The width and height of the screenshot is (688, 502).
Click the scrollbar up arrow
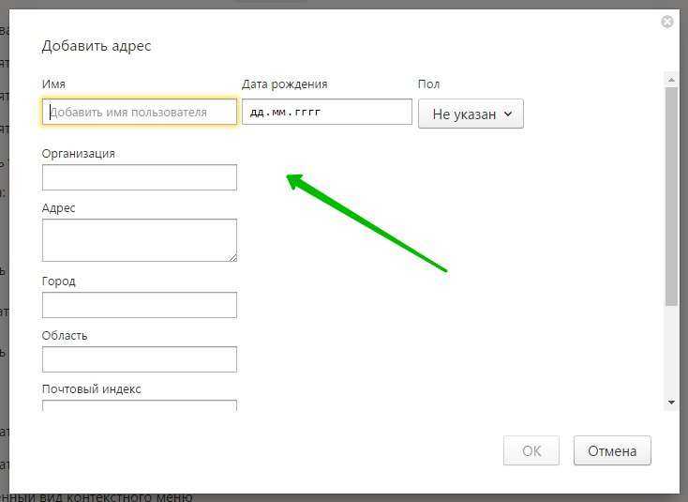pos(671,80)
